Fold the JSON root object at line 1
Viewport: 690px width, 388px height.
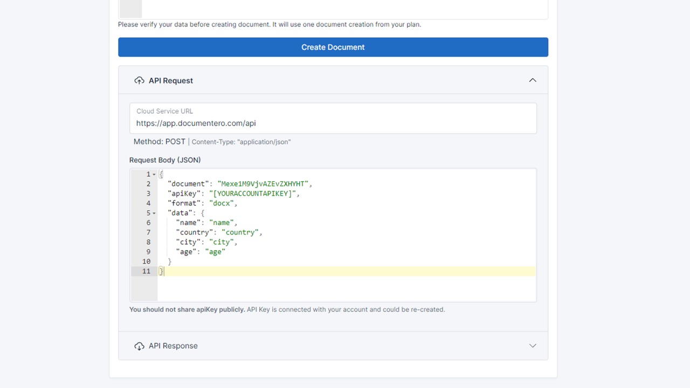click(154, 175)
